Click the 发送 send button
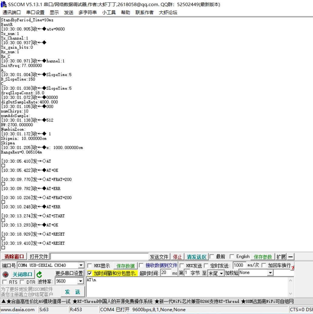Viewport: 313px width, 314px height. coord(72,292)
